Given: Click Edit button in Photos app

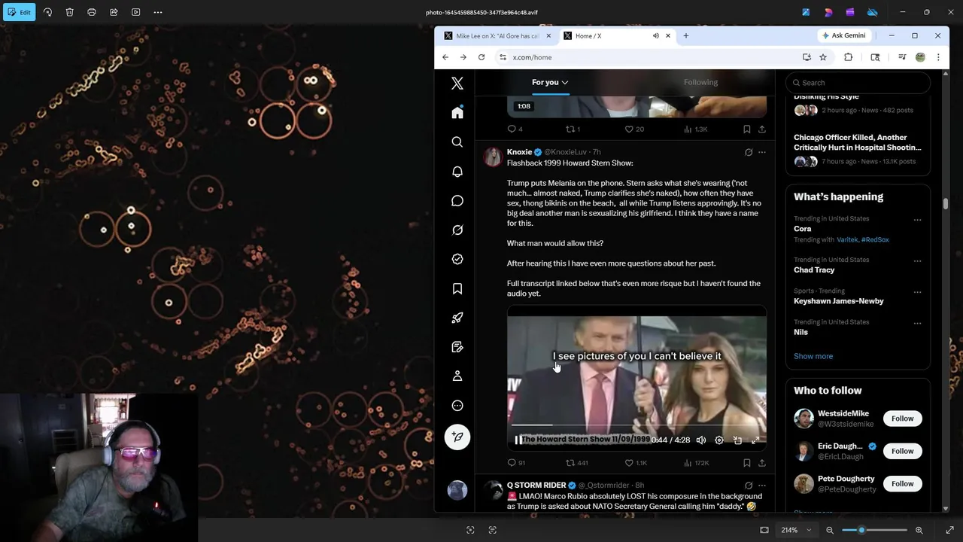Looking at the screenshot, I should point(19,12).
